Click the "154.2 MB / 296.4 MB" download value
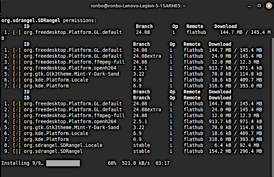This screenshot has height=177, width=274. (x=235, y=151)
